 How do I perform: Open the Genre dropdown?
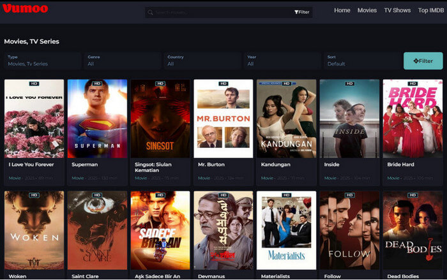123,61
